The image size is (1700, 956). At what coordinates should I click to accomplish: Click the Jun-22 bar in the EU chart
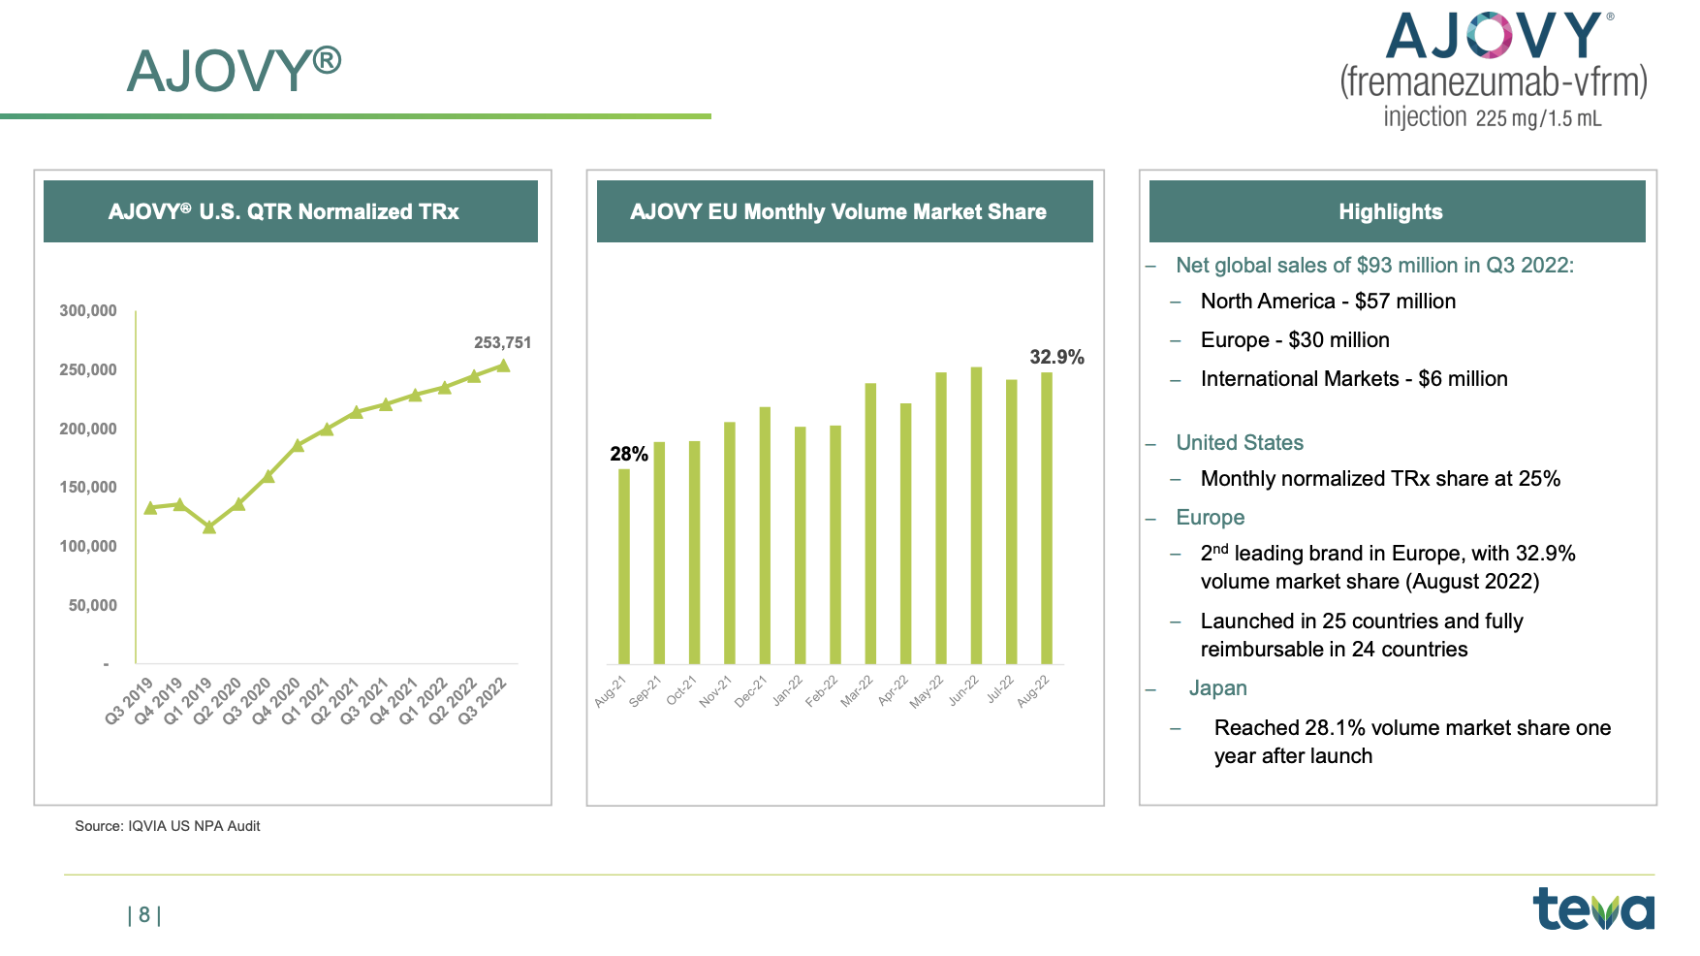tap(976, 516)
